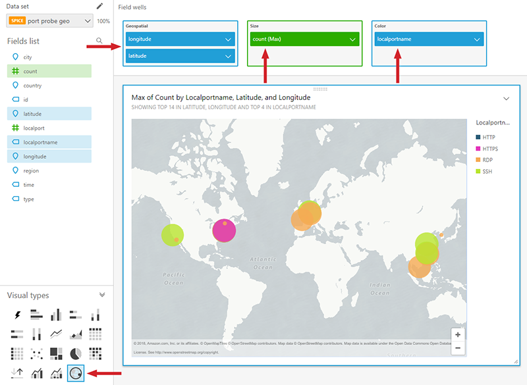Collapse the Visual types panel
This screenshot has height=385, width=527.
click(x=102, y=295)
